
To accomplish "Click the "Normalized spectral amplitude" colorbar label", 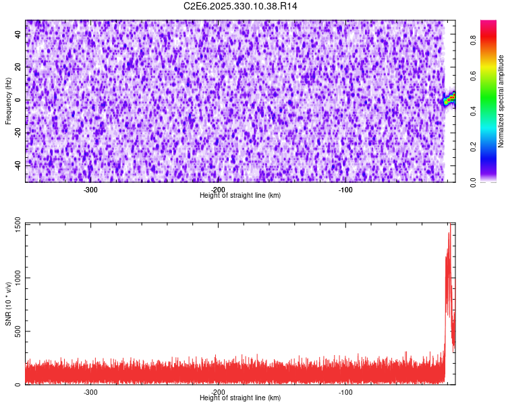I will tap(501, 101).
